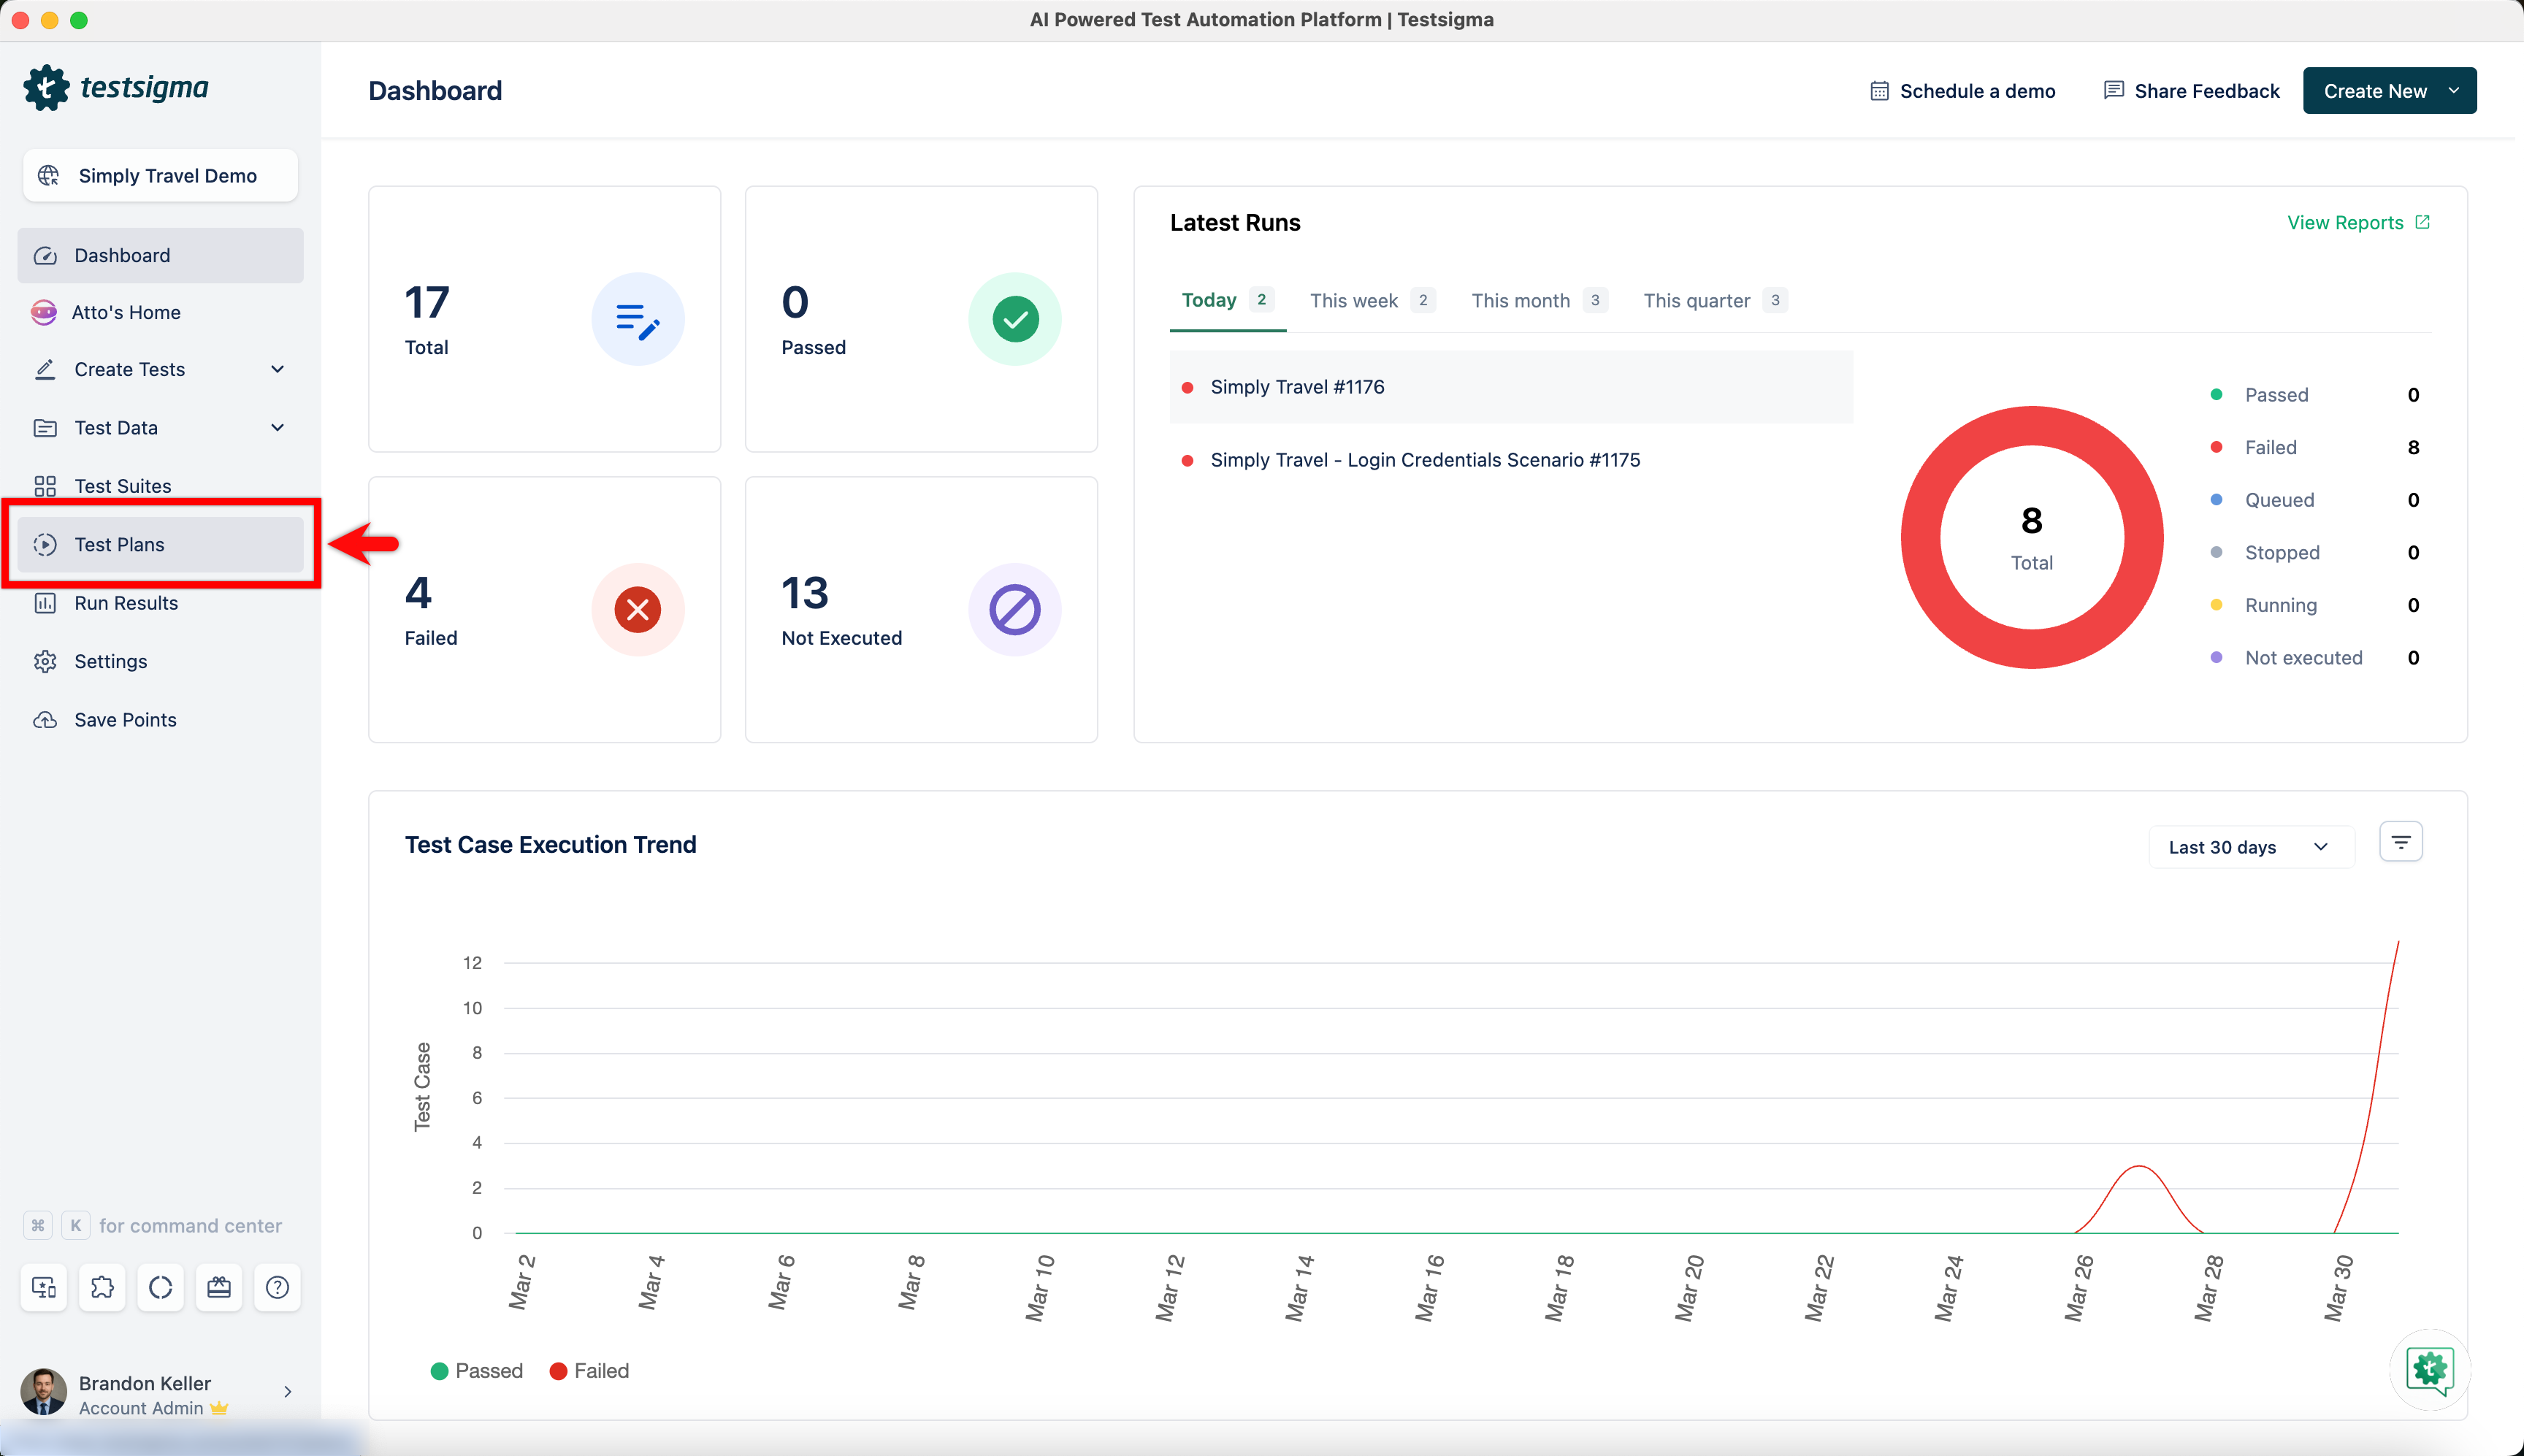Expand the Test Data submenu chevron
2524x1456 pixels.
click(277, 428)
